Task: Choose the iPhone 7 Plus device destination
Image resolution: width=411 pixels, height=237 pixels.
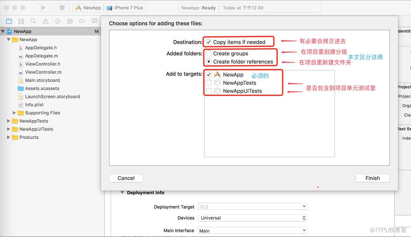Action: (125, 8)
